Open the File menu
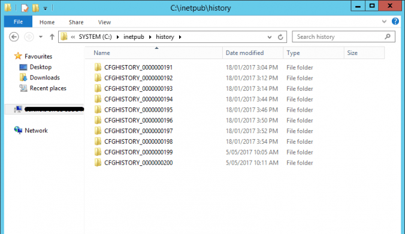 (x=18, y=21)
